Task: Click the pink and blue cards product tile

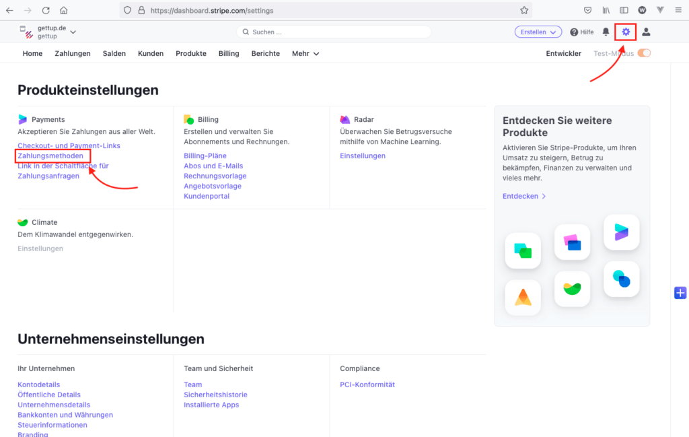Action: [572, 242]
